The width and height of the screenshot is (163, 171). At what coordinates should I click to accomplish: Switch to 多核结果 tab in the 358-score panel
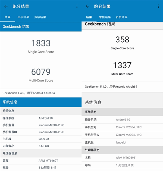pos(121,17)
